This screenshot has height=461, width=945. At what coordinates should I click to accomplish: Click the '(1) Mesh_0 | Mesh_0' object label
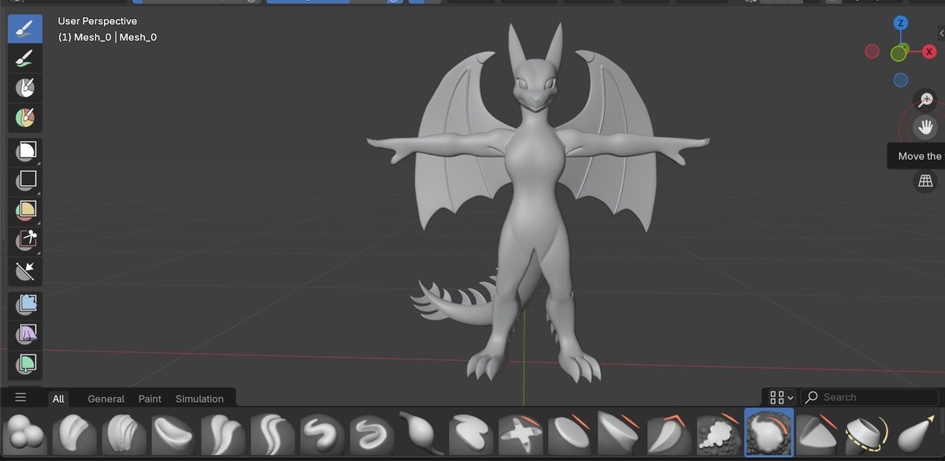click(107, 37)
